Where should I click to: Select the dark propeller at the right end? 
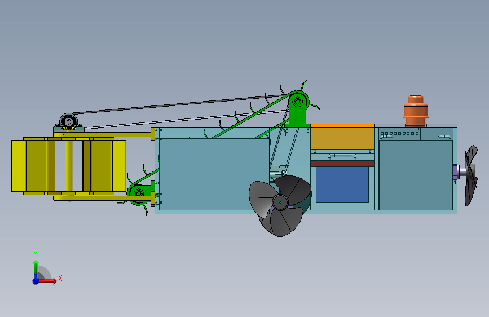[x=471, y=175]
